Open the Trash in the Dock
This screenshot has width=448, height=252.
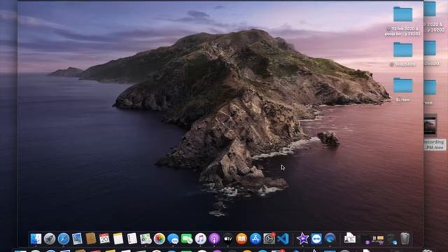[x=405, y=239]
